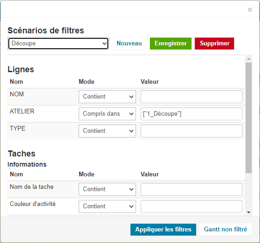
Task: Open Mode dropdown for ATELIER row
Action: 107,114
